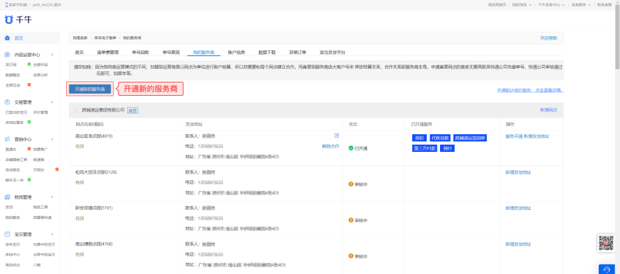Click the 内容运营中心 sidebar icon
The image size is (620, 274).
point(8,55)
